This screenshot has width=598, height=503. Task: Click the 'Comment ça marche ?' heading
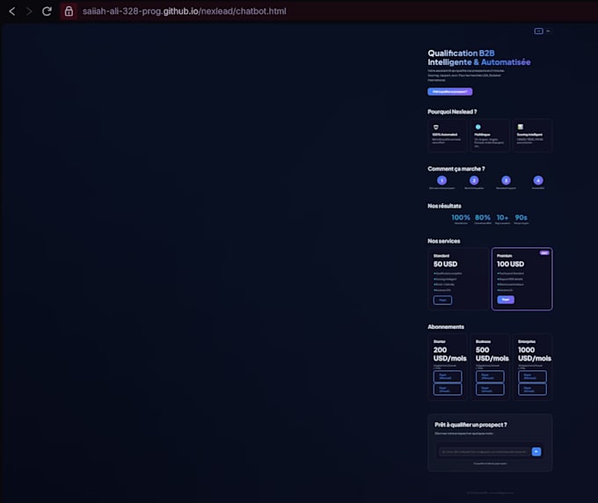click(x=456, y=169)
